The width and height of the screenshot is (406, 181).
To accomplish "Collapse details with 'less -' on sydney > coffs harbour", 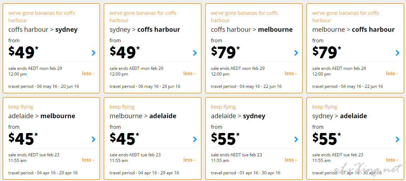I will (x=189, y=73).
